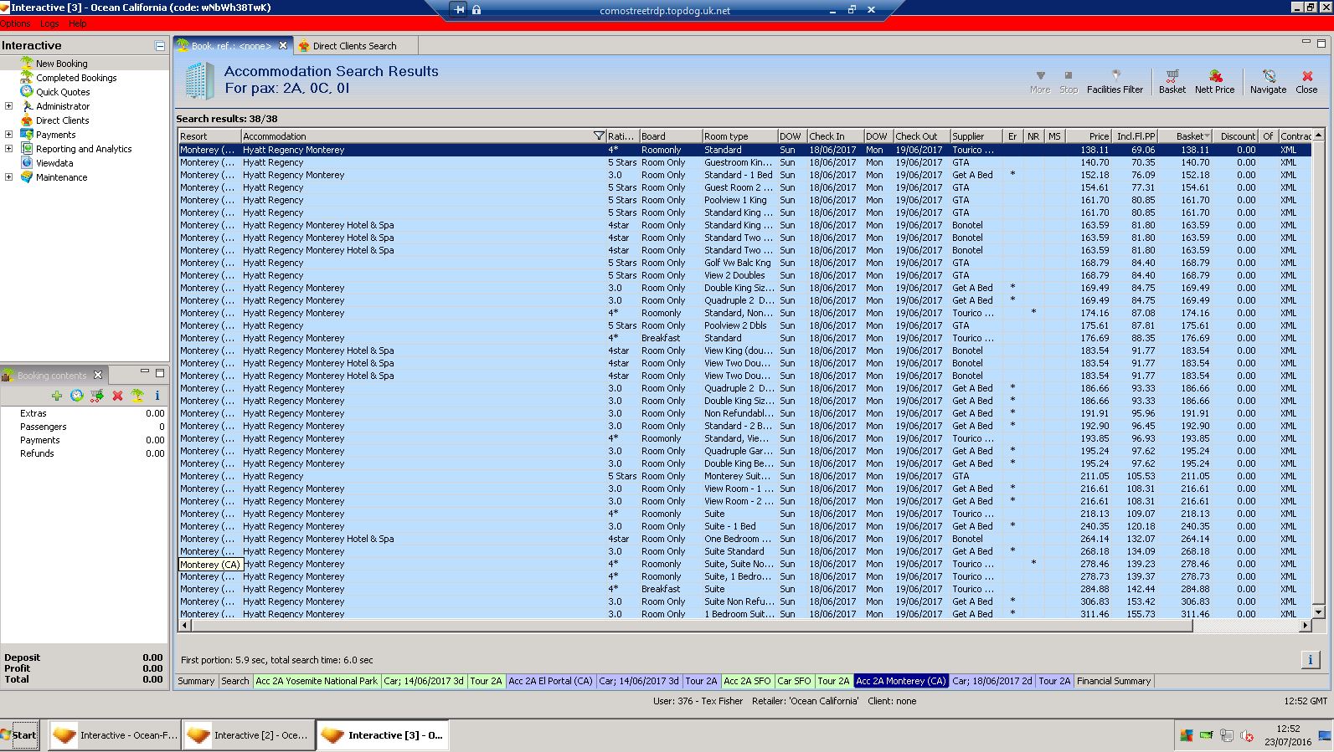Viewport: 1334px width, 752px height.
Task: Open the Facilities Filter tool
Action: tap(1115, 80)
